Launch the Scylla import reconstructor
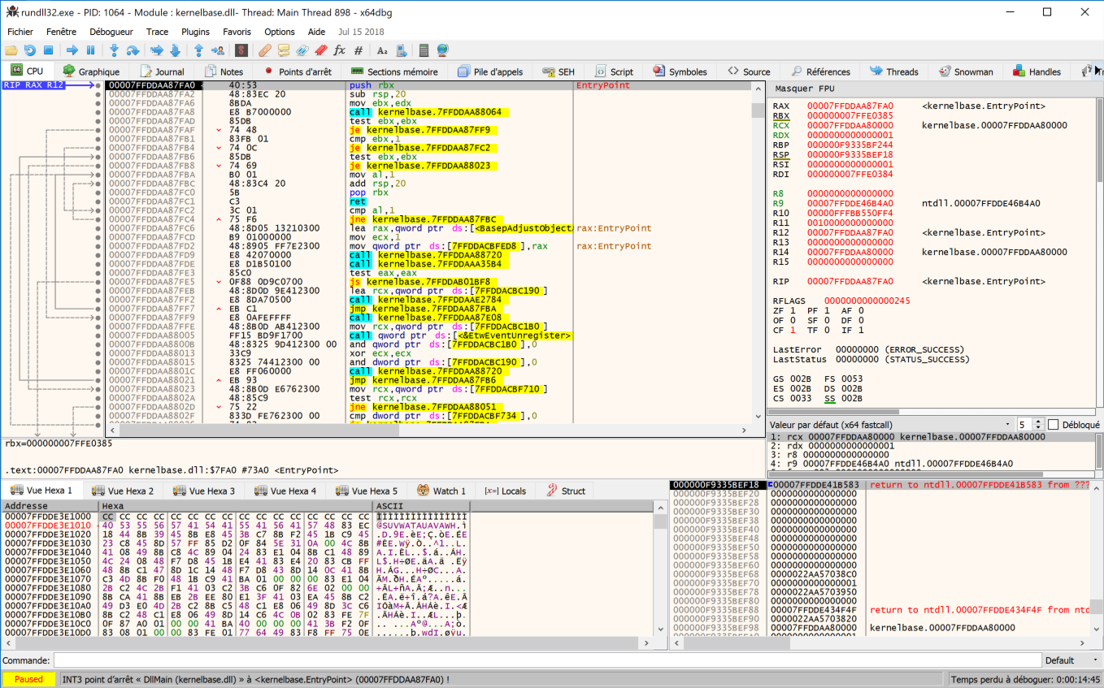 point(241,50)
